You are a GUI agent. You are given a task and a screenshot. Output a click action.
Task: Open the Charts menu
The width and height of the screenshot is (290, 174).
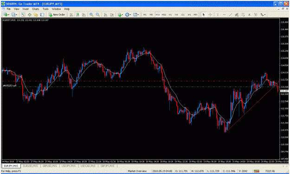(x=36, y=9)
